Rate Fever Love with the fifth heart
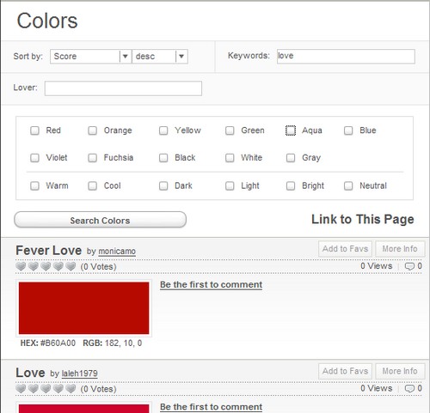 [x=71, y=266]
